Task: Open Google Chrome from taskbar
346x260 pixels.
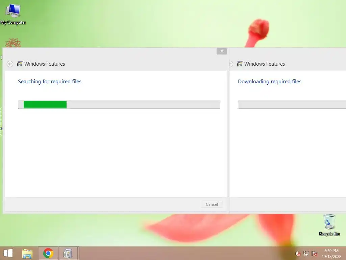Action: click(48, 253)
